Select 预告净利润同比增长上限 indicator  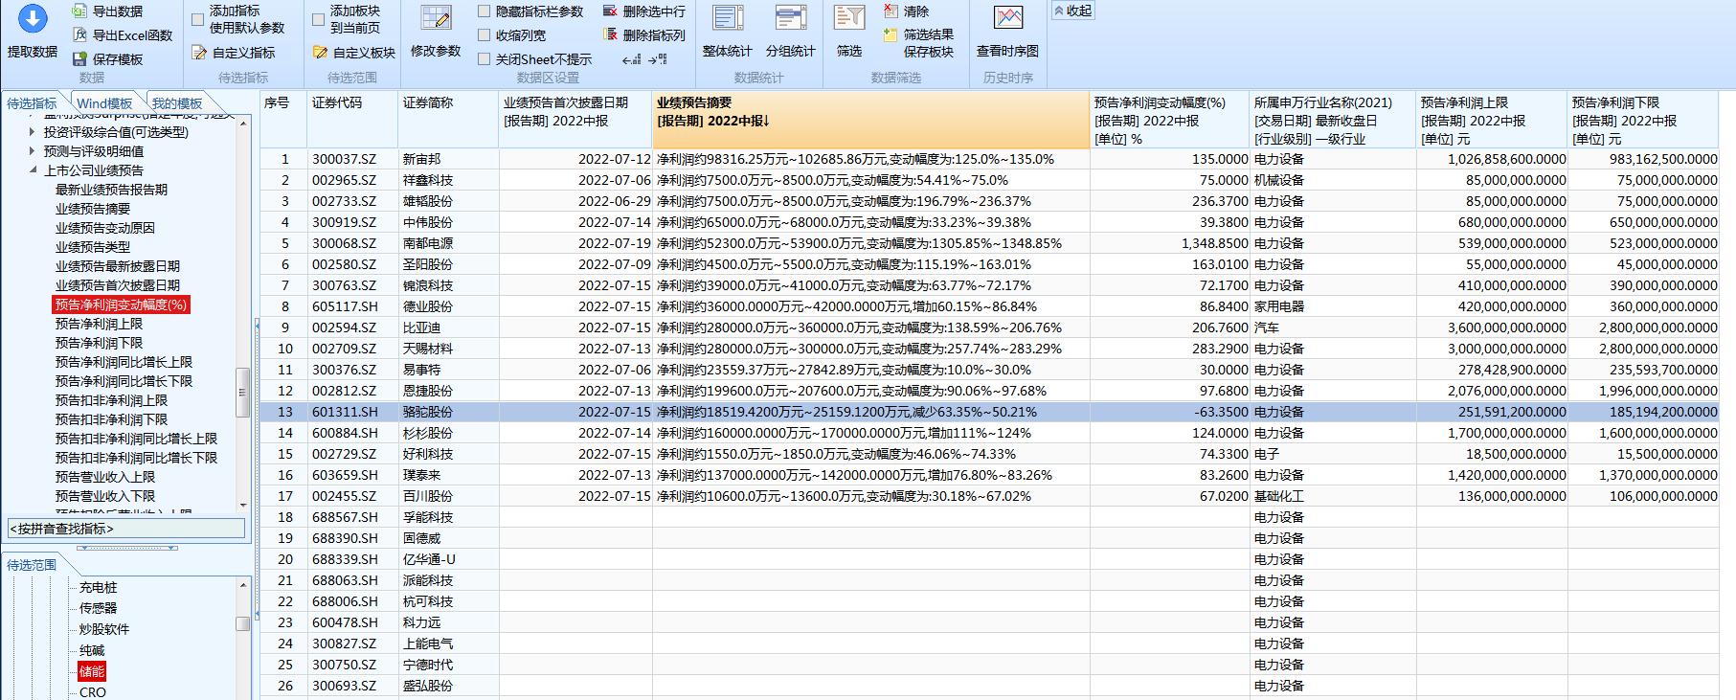tap(124, 362)
